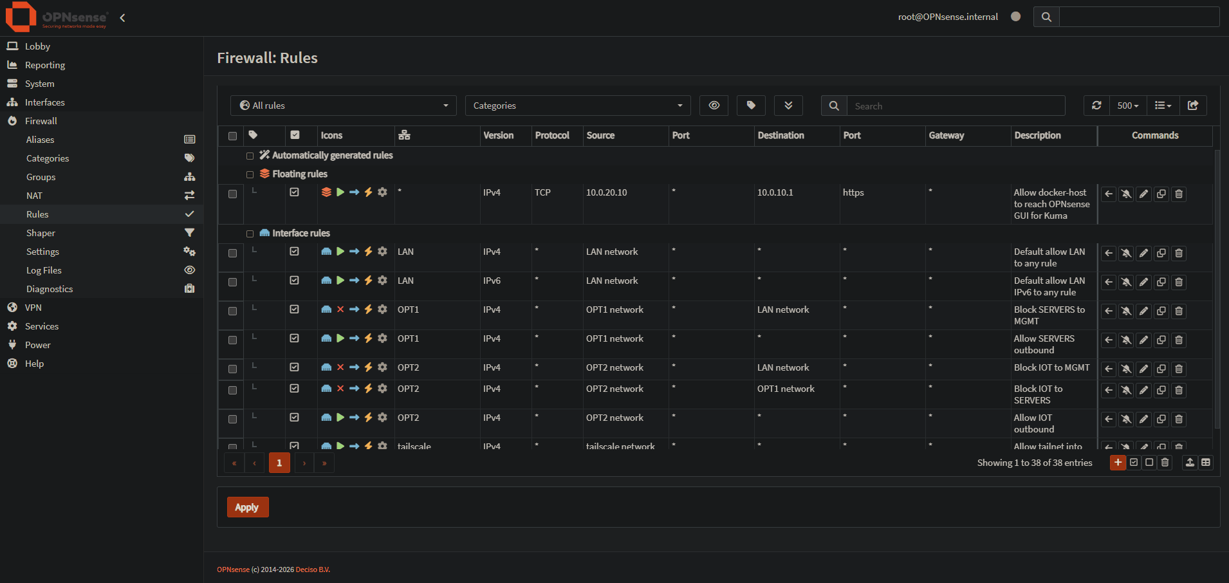
Task: Refresh the rules table
Action: point(1096,106)
